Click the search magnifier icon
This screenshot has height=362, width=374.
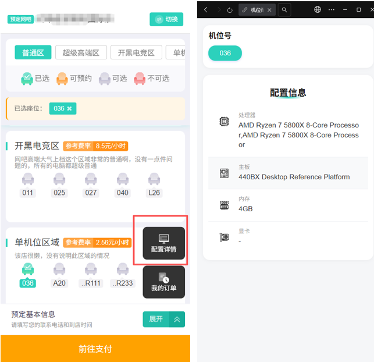click(284, 10)
